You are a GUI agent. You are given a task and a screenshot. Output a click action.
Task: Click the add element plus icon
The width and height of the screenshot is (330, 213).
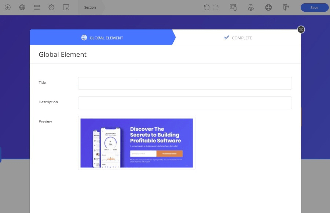click(x=8, y=7)
